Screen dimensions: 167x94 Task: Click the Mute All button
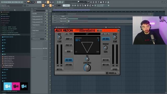[59, 69]
